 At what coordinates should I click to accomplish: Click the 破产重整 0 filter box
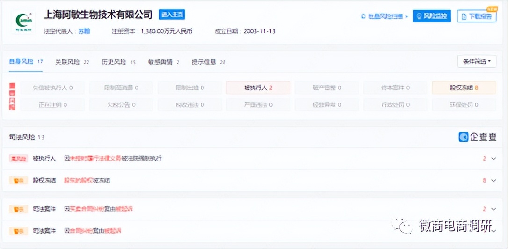(327, 88)
